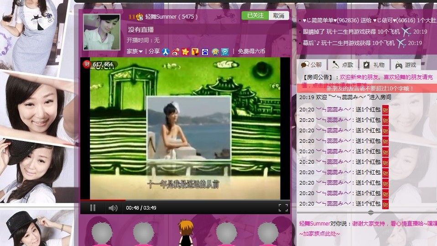Click 轻舞Summer name in private message
Image resolution: width=437 pixels, height=246 pixels.
click(x=315, y=223)
